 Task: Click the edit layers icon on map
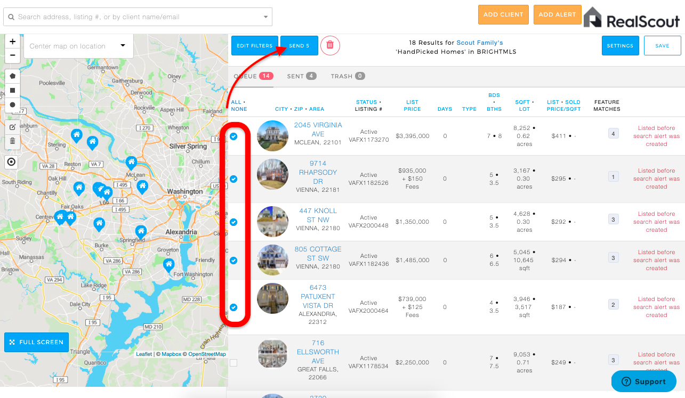(x=12, y=127)
